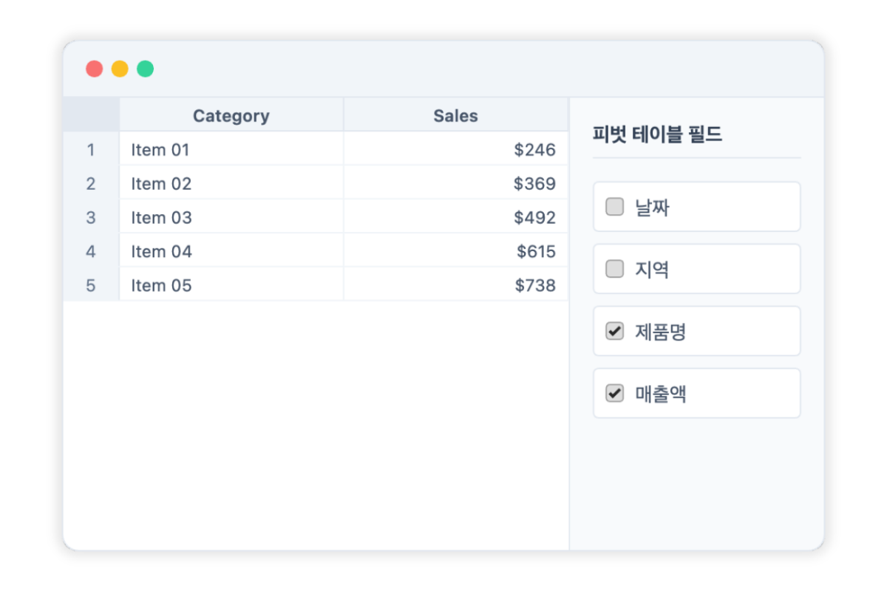Select row header number 1
The width and height of the screenshot is (887, 591).
[91, 149]
